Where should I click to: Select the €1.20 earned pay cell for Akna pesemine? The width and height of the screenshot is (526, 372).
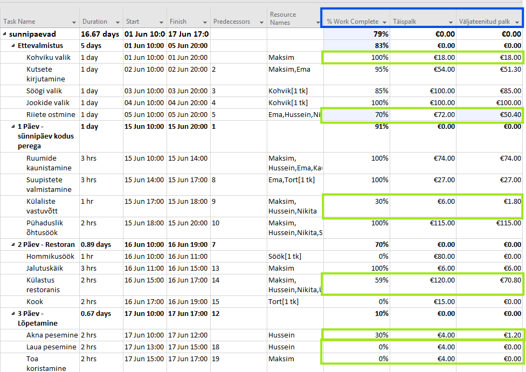pos(489,335)
